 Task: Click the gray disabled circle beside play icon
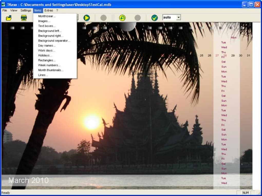(104, 18)
